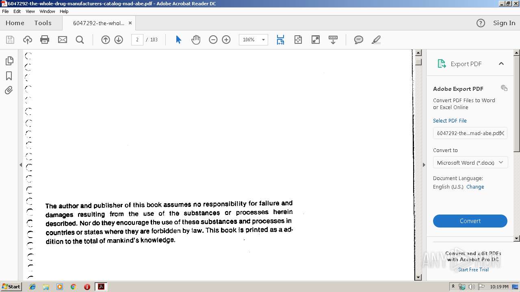Activate the Hand pan tool
The width and height of the screenshot is (520, 292).
(196, 40)
